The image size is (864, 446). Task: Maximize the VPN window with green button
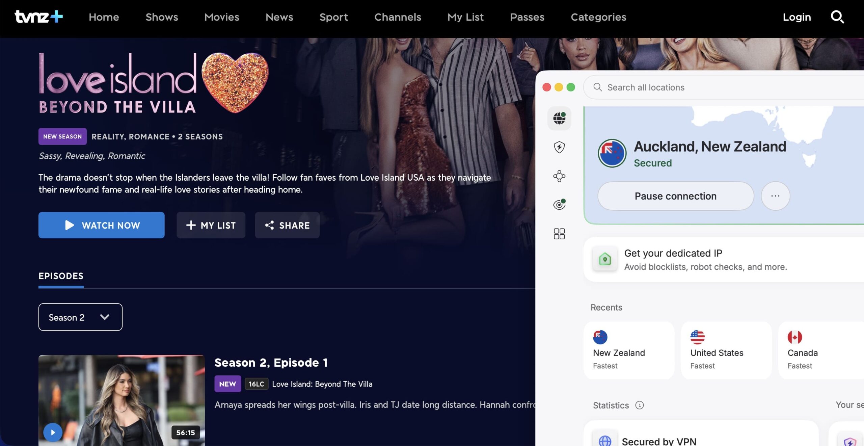[x=571, y=87]
